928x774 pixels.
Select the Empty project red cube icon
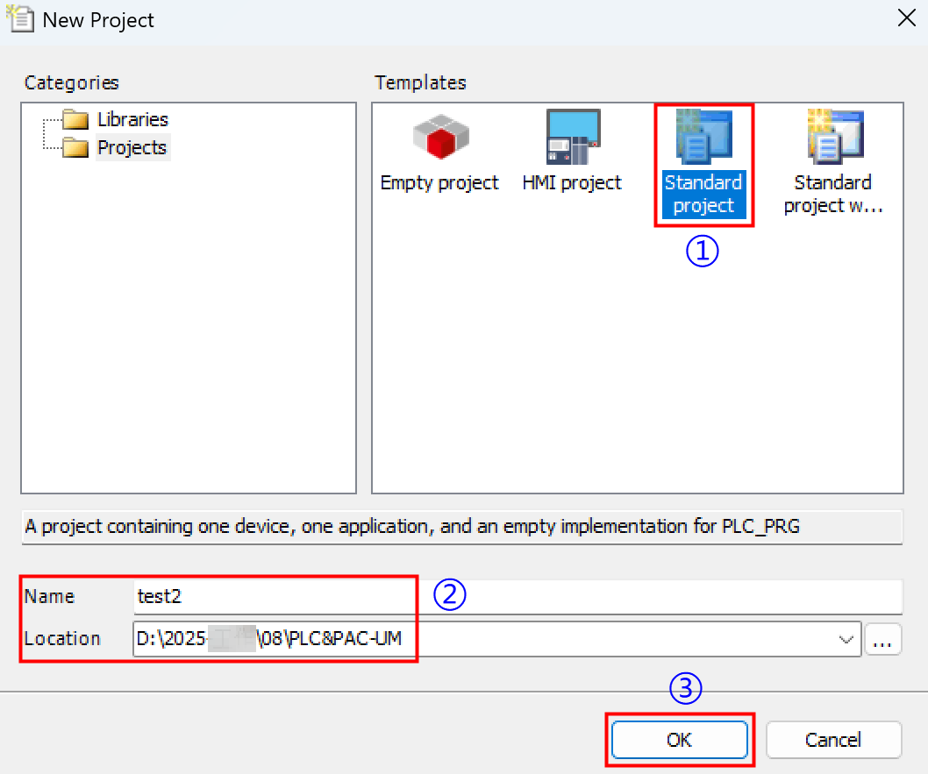(440, 138)
